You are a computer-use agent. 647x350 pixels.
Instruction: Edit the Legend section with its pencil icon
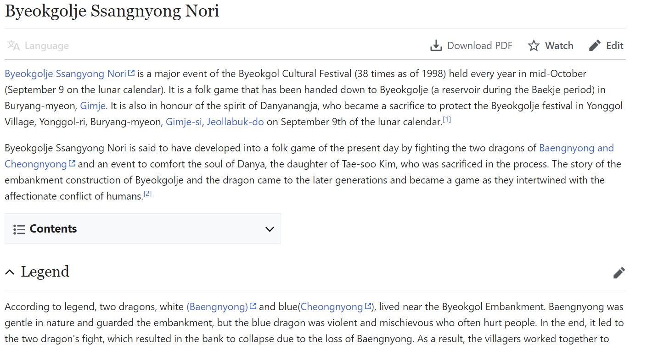[619, 272]
